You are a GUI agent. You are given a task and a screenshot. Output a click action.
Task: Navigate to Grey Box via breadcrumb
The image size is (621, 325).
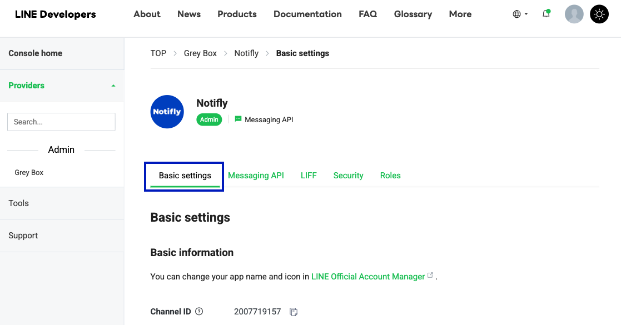point(200,53)
